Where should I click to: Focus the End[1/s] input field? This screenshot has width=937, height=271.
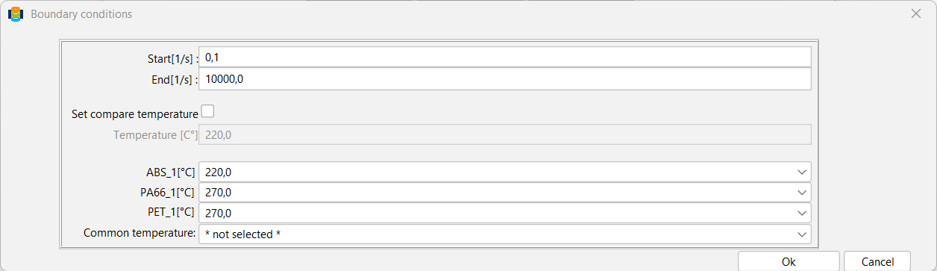pos(505,79)
